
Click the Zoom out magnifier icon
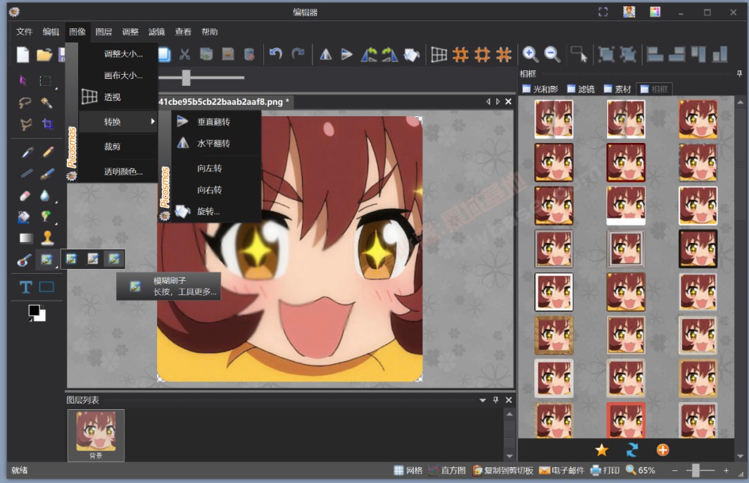pos(552,54)
